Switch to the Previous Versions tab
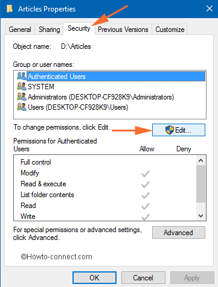The width and height of the screenshot is (218, 287). pyautogui.click(x=123, y=30)
